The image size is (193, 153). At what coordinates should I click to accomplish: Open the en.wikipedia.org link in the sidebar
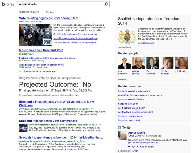pyautogui.click(x=146, y=43)
